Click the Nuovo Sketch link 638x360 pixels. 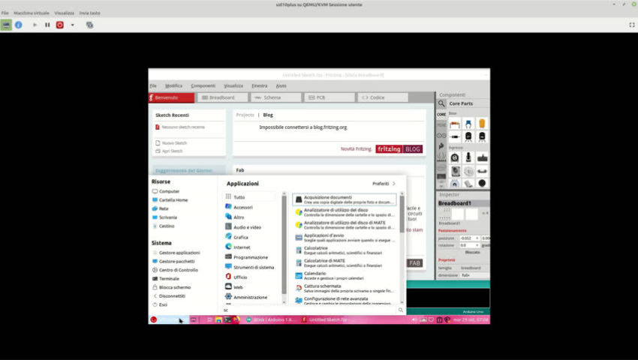click(173, 142)
